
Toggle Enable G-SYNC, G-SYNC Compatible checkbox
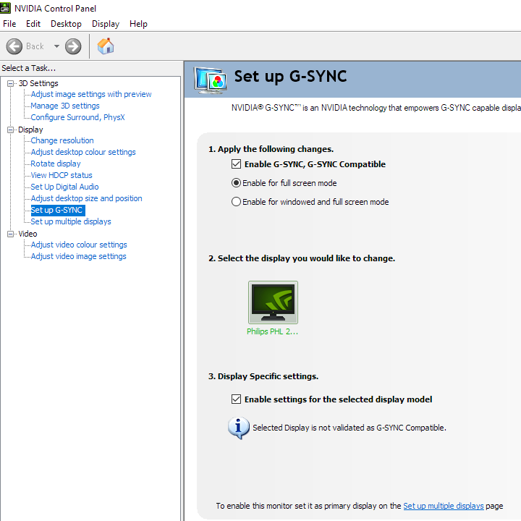point(236,164)
